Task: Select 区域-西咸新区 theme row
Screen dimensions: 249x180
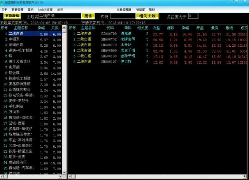Action: pos(31,146)
